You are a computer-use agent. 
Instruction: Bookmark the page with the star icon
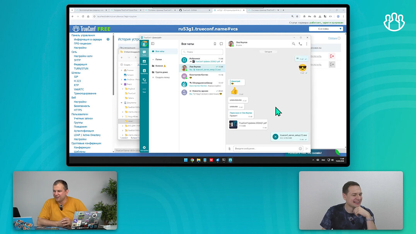point(297,17)
